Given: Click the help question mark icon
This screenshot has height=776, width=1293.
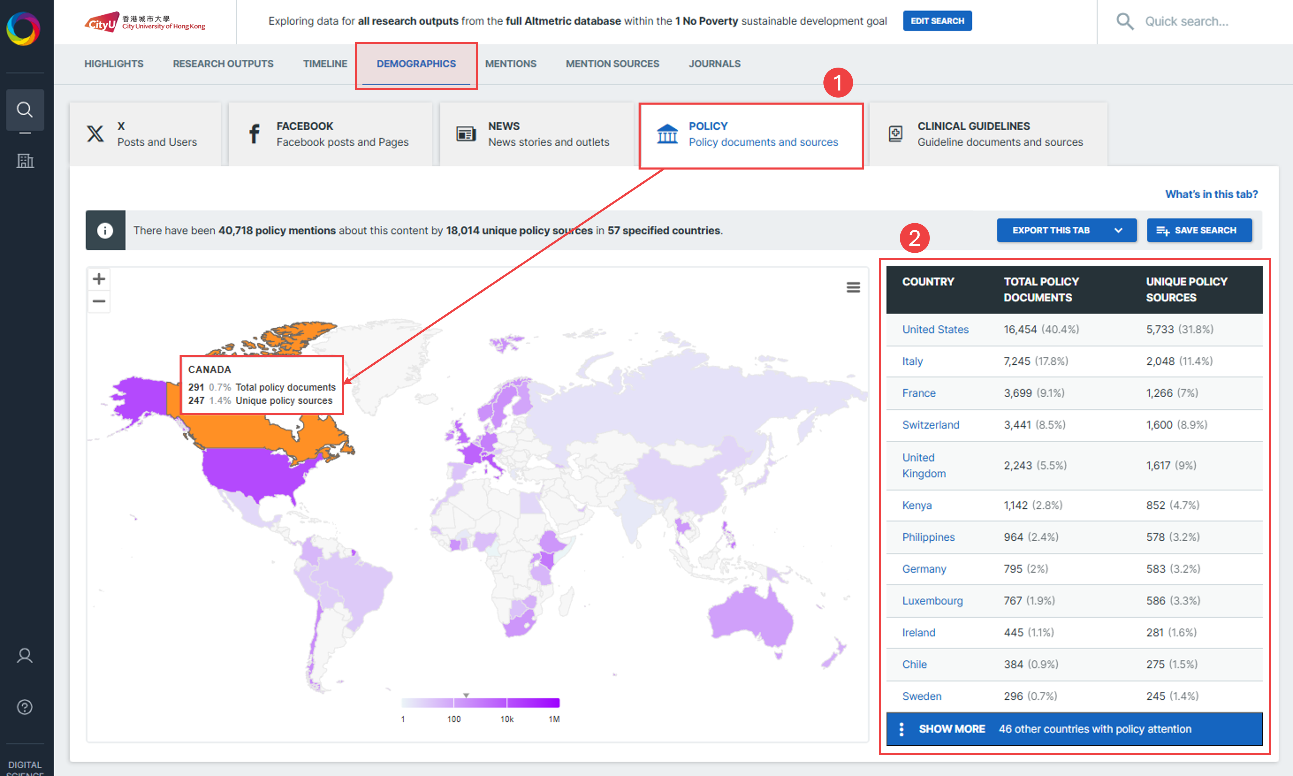Looking at the screenshot, I should coord(25,707).
